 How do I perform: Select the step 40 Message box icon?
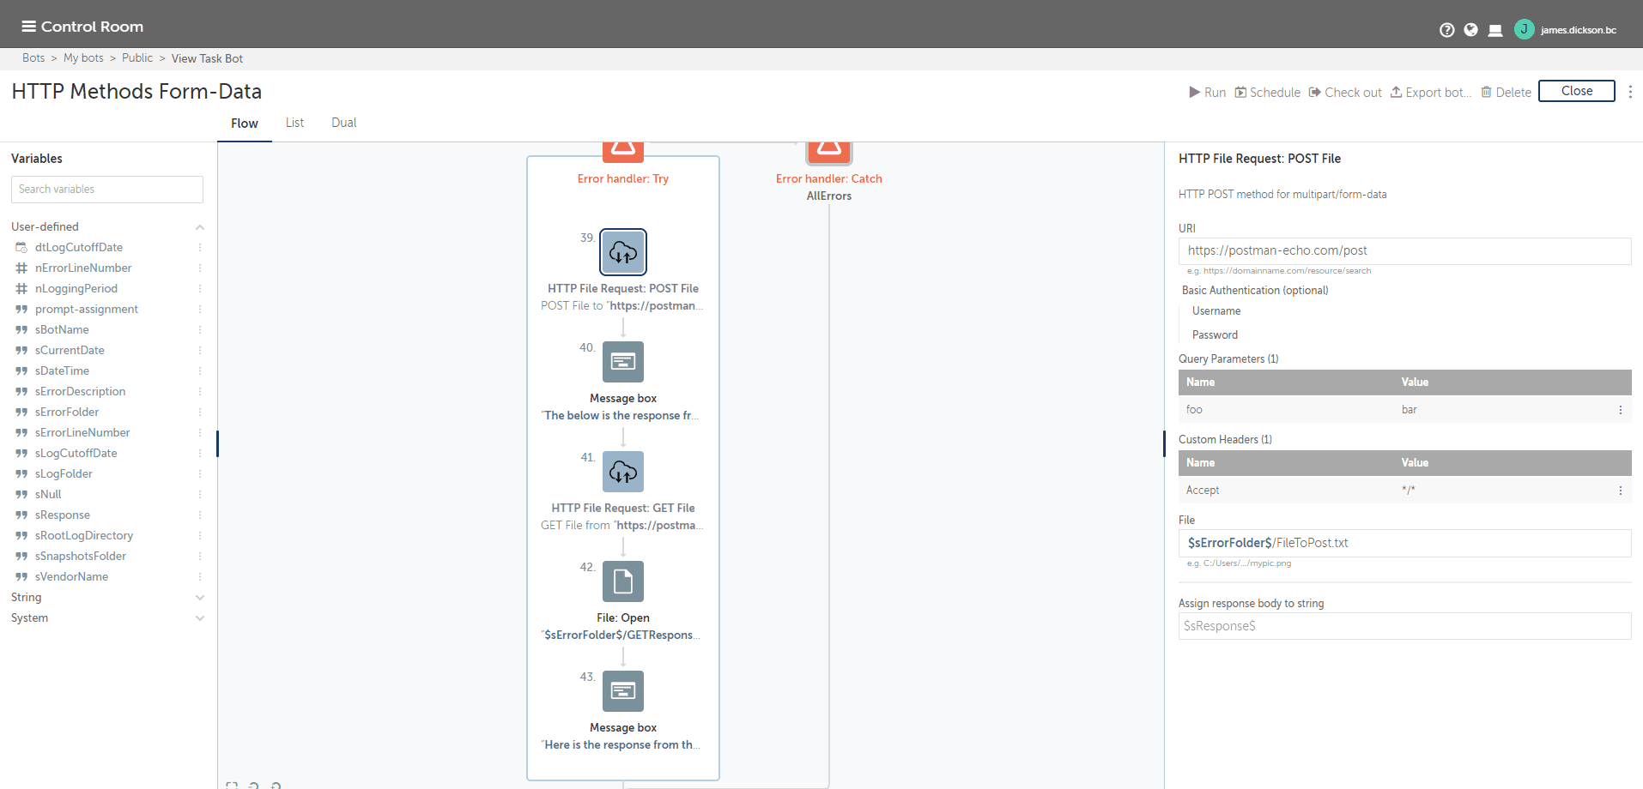(623, 362)
